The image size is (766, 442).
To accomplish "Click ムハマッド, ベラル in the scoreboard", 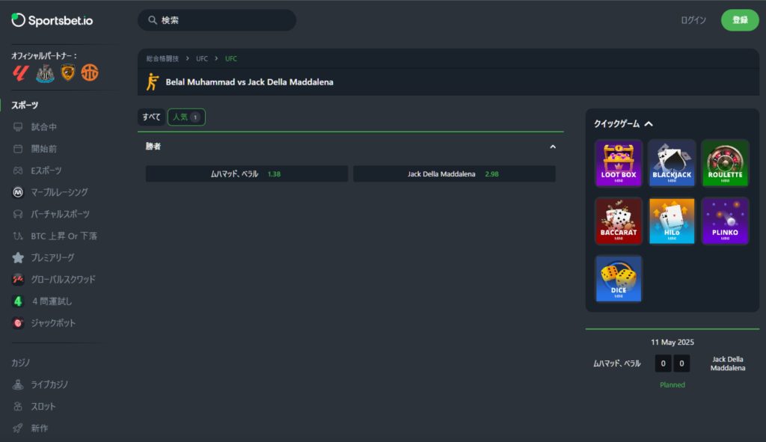I will (617, 363).
